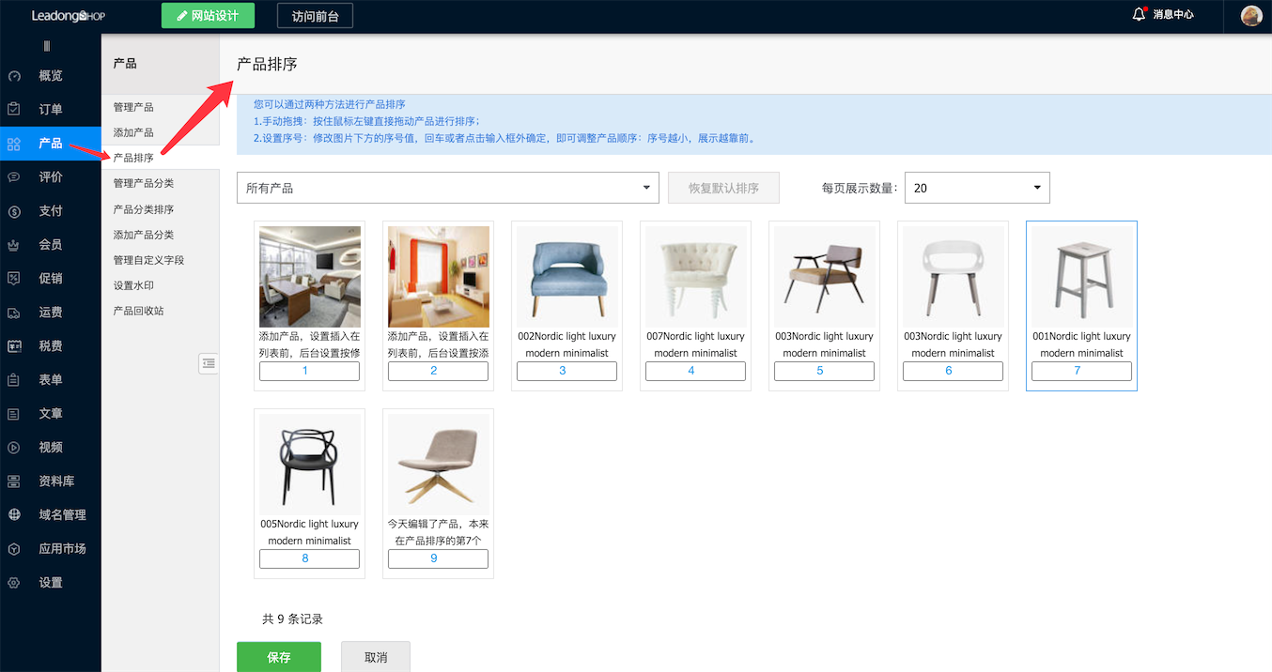
Task: Click the green 保存 save button
Action: point(278,657)
